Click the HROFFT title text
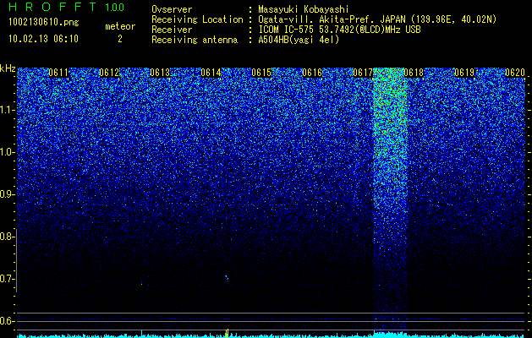532x338 pixels. (54, 7)
